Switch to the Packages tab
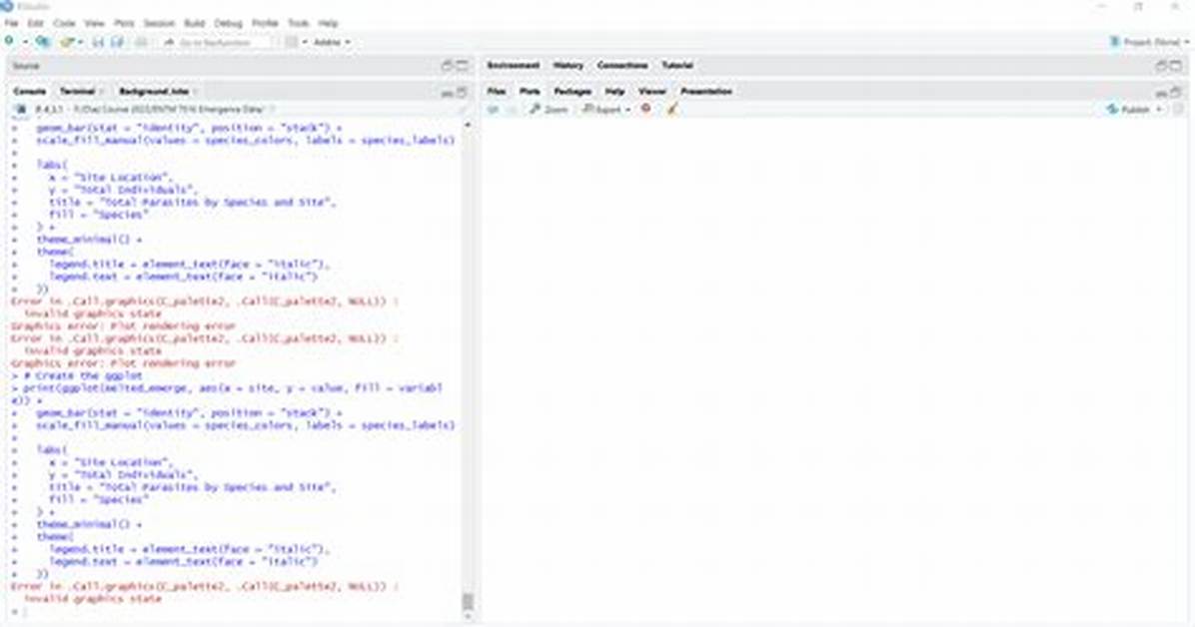Image resolution: width=1195 pixels, height=627 pixels. click(573, 92)
